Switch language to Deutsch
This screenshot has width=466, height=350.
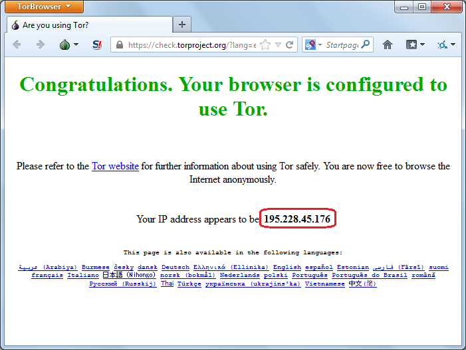click(175, 267)
